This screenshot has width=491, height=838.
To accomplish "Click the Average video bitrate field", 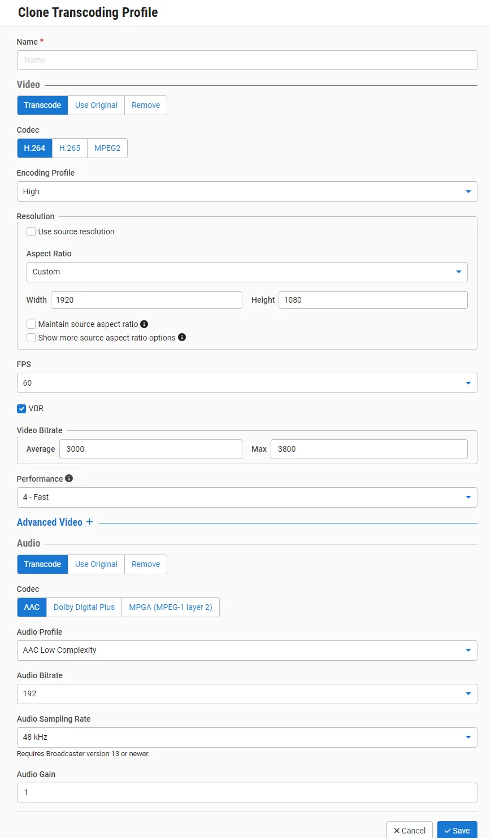I will (151, 449).
